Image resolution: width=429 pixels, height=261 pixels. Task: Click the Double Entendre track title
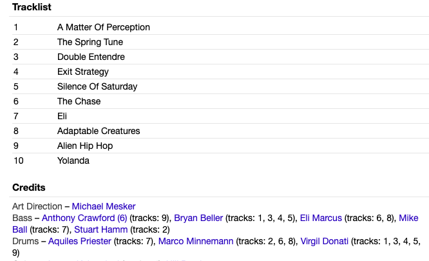[91, 57]
